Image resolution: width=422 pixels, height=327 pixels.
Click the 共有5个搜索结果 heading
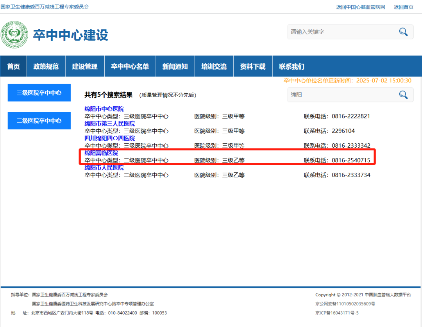(109, 95)
